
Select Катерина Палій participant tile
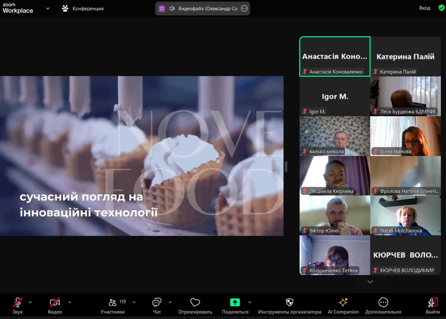click(406, 56)
